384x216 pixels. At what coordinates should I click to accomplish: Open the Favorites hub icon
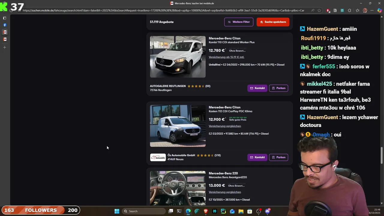[x=358, y=10]
